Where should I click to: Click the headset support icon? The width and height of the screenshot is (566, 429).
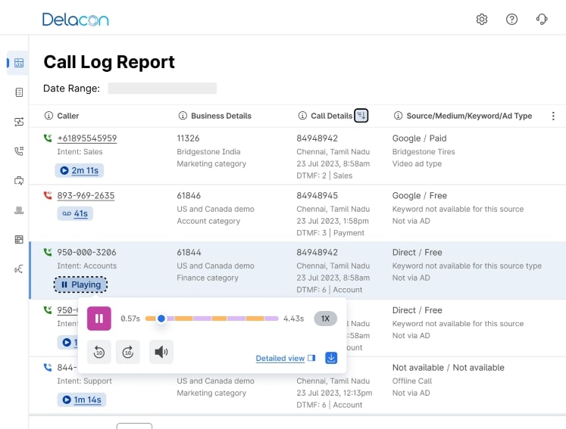[x=541, y=20]
